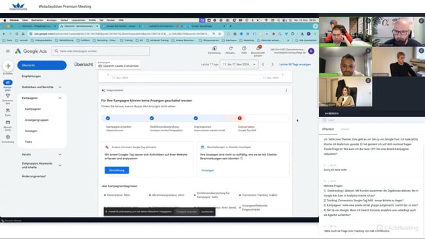Image resolution: width=425 pixels, height=239 pixels.
Task: Click the Chrome back navigation arrow
Action: [x=4, y=34]
